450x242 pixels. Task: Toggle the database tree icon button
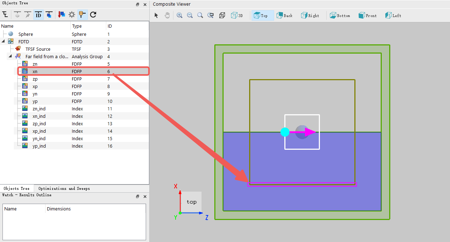point(82,15)
